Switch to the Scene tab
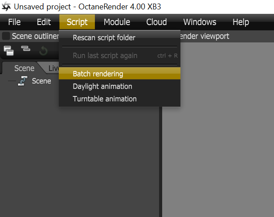The height and width of the screenshot is (217, 274). (x=24, y=68)
